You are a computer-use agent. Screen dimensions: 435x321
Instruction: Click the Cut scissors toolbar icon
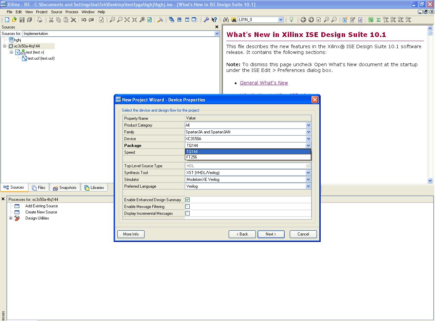pos(51,20)
